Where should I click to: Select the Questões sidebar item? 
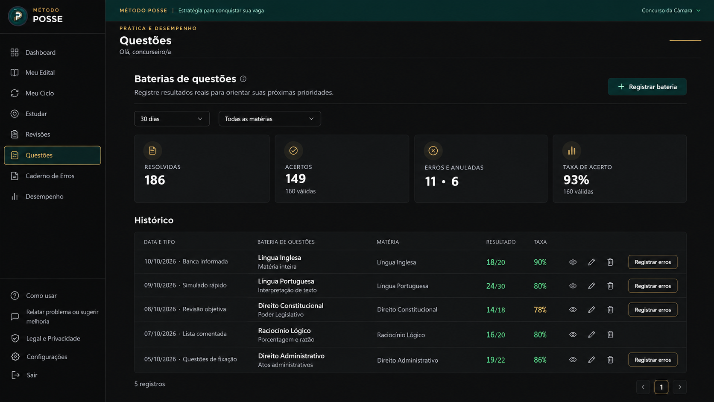click(53, 155)
